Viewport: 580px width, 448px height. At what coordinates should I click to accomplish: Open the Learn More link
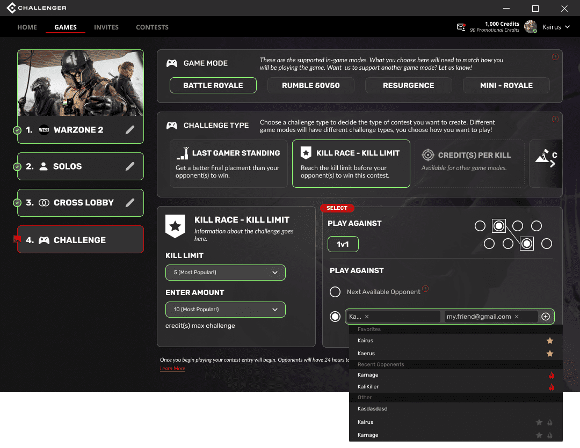pos(172,369)
